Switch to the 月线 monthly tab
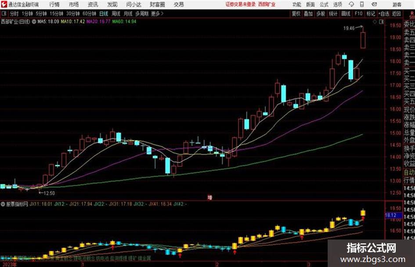415x267 pixels. click(x=128, y=14)
